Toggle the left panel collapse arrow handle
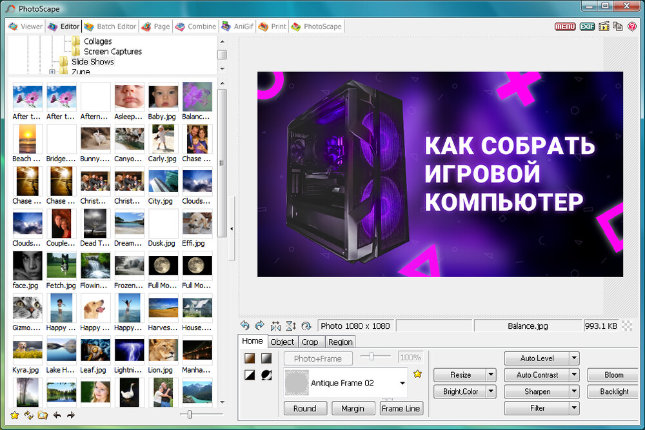This screenshot has width=645, height=430. (x=232, y=228)
